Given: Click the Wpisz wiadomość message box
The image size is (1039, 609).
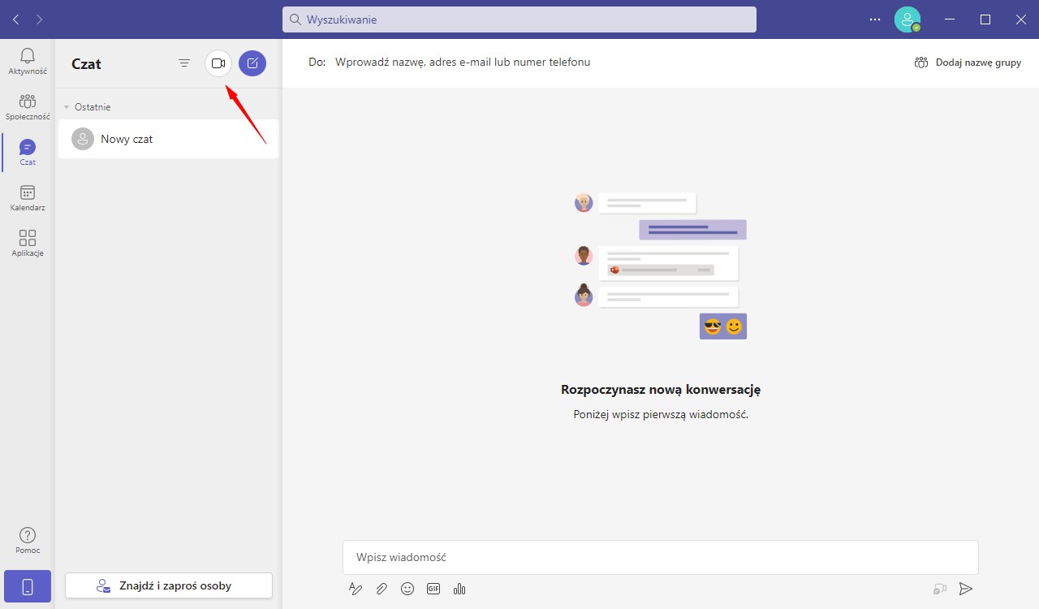Looking at the screenshot, I should coord(661,558).
